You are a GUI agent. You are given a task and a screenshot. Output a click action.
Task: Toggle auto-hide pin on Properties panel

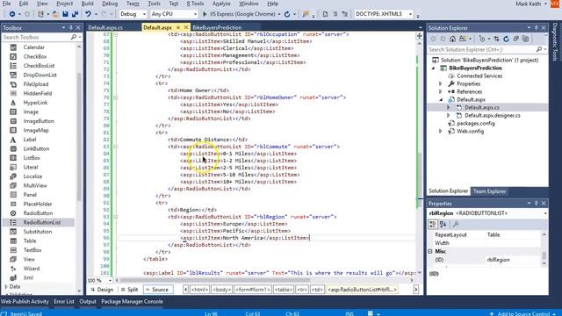[537, 203]
